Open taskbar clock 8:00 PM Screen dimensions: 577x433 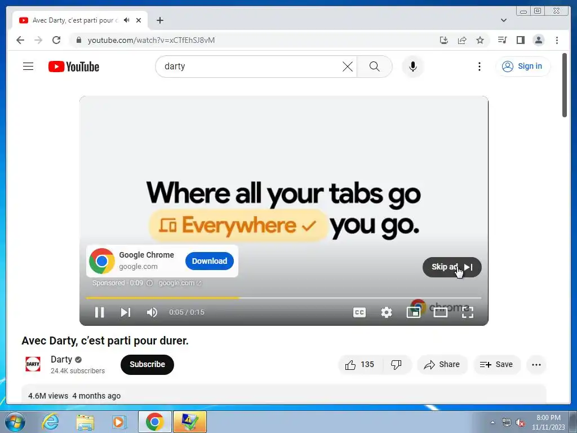click(548, 422)
